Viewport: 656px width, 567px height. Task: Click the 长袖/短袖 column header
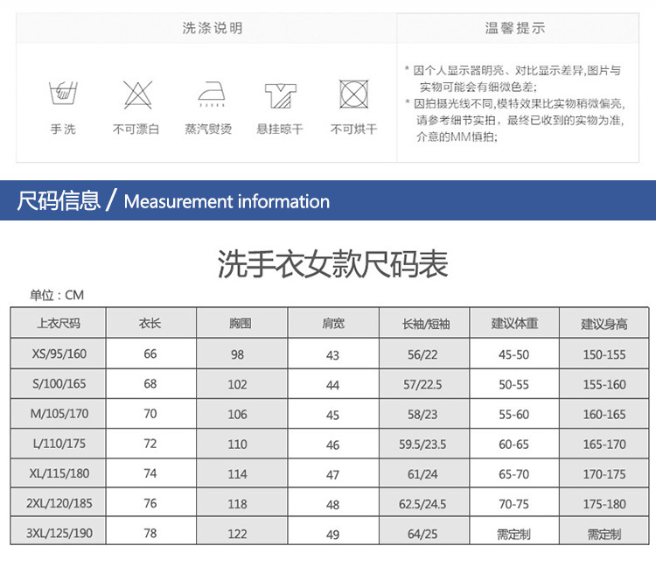tap(425, 323)
